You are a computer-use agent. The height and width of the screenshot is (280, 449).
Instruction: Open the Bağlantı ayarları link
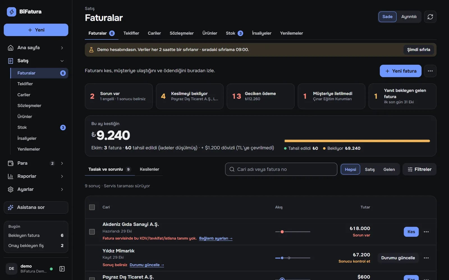click(x=216, y=239)
